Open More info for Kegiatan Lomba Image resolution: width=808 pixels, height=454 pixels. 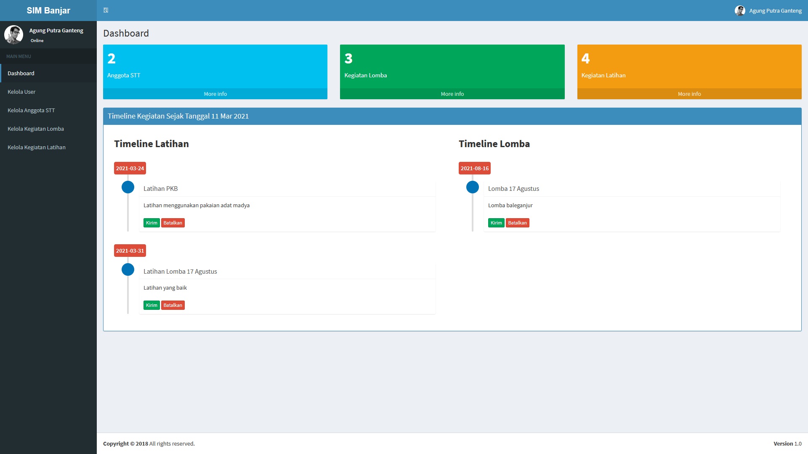pyautogui.click(x=452, y=94)
